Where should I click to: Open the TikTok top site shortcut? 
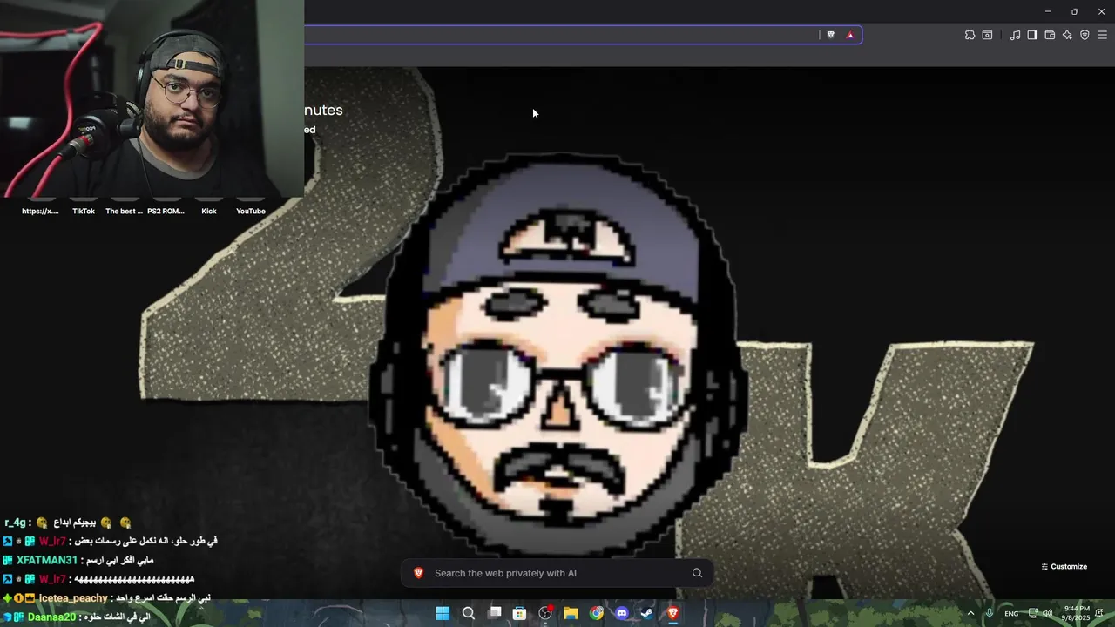84,211
